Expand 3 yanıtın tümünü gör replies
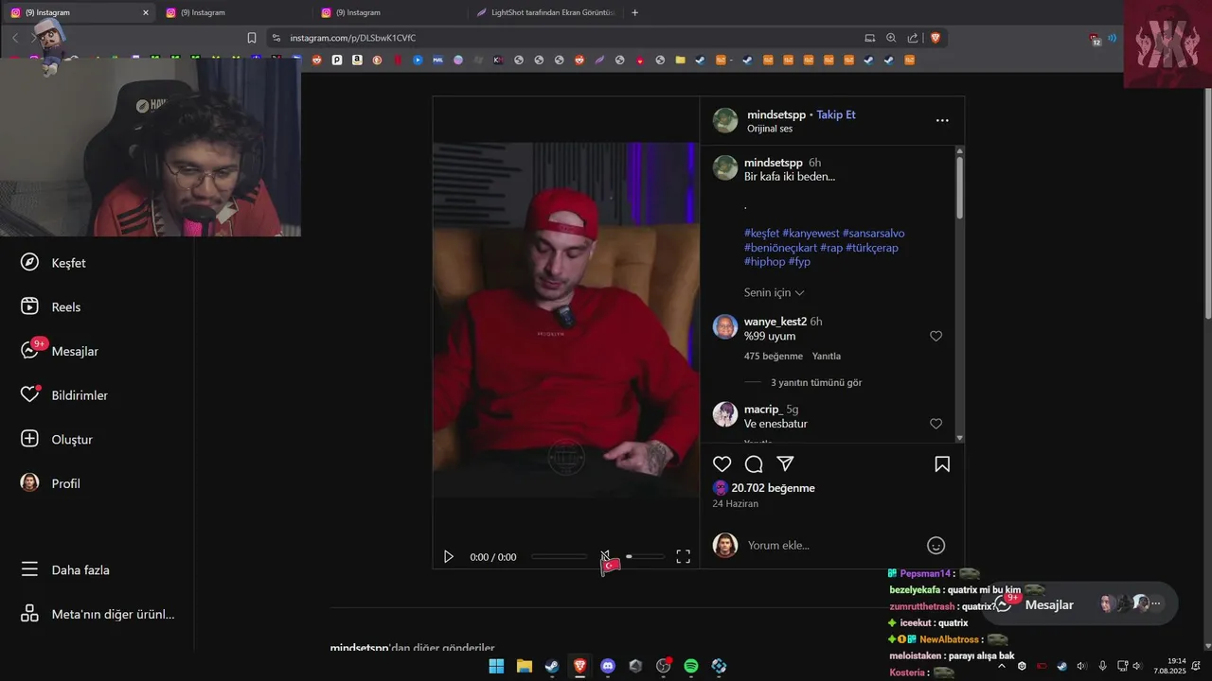The width and height of the screenshot is (1212, 681). tap(816, 383)
